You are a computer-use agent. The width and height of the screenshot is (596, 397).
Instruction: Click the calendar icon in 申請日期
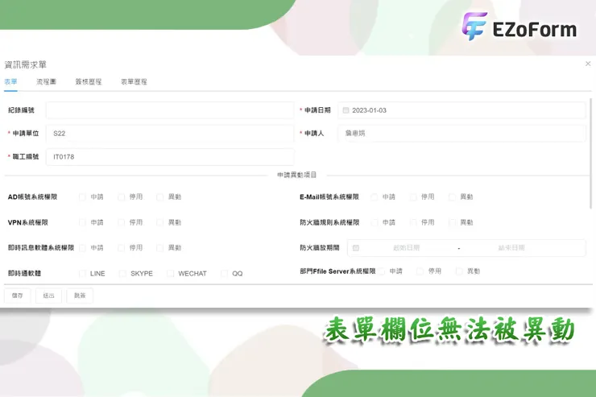point(346,110)
